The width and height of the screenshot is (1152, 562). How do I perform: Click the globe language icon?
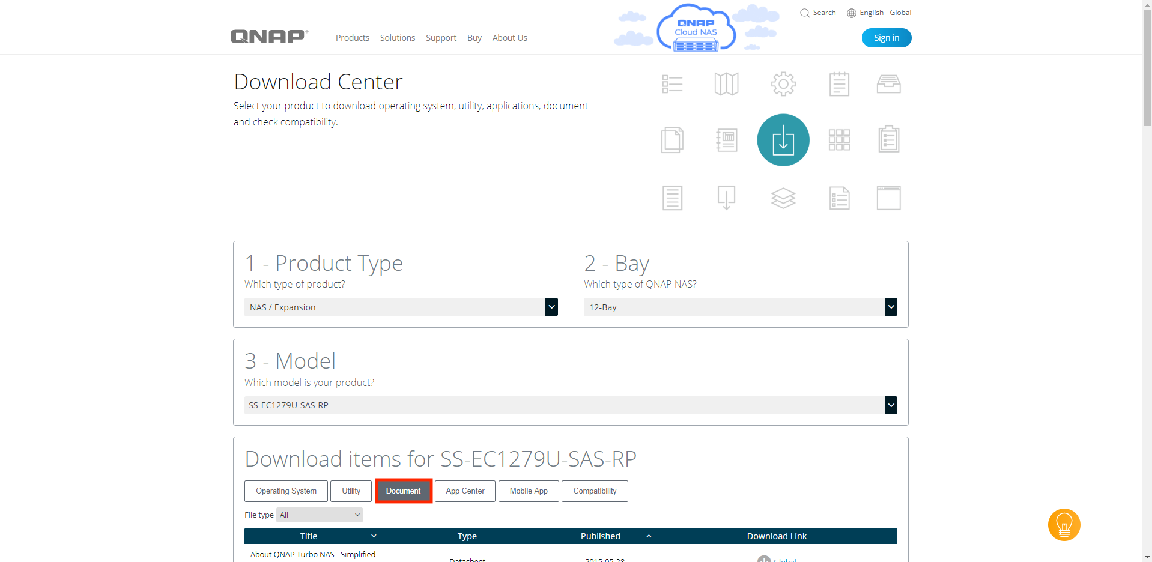pyautogui.click(x=851, y=13)
